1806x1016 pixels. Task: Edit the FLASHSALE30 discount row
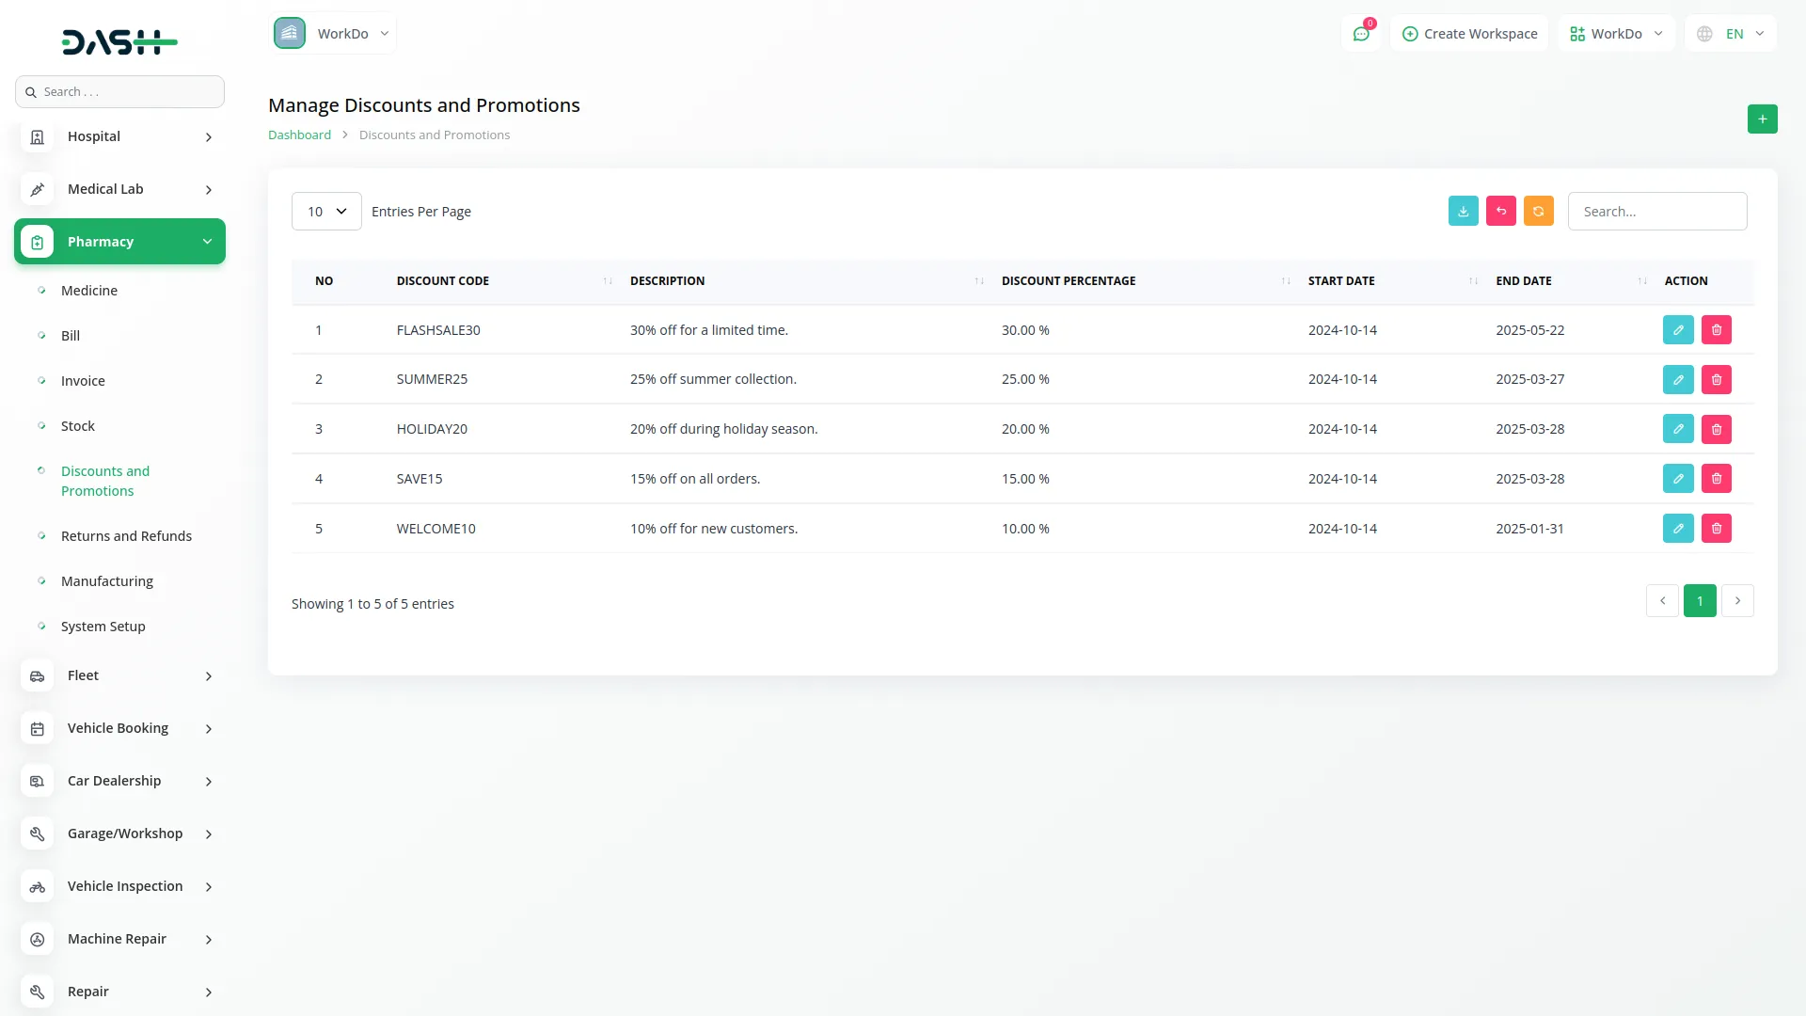coord(1677,330)
